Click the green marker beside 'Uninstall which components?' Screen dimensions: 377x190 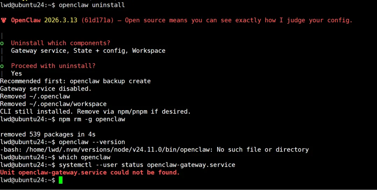(x=2, y=44)
